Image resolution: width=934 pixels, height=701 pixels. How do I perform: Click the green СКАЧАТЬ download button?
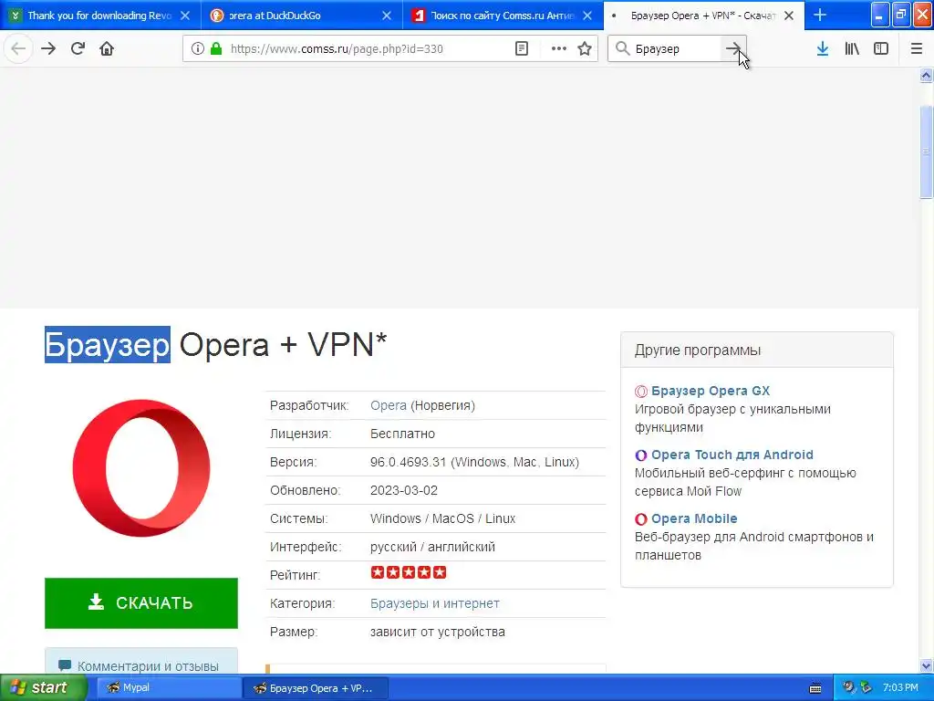[x=141, y=603]
